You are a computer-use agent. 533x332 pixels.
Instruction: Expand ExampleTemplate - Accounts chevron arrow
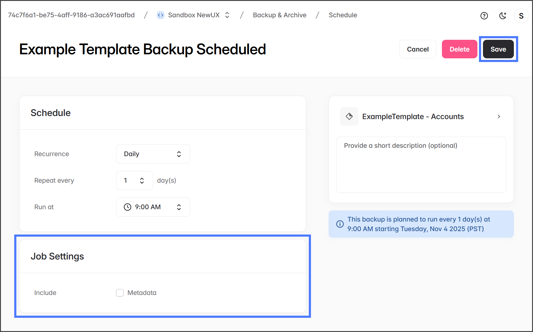(x=499, y=116)
